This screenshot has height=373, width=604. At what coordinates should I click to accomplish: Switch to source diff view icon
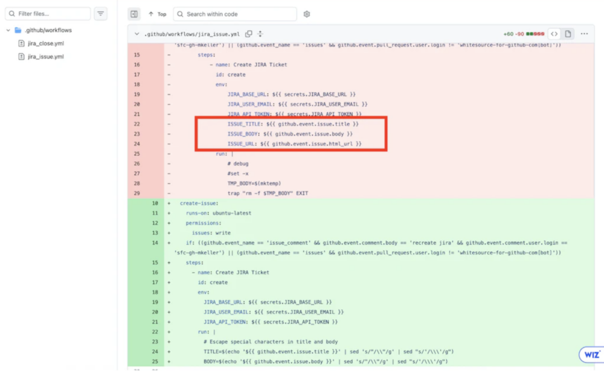click(554, 34)
